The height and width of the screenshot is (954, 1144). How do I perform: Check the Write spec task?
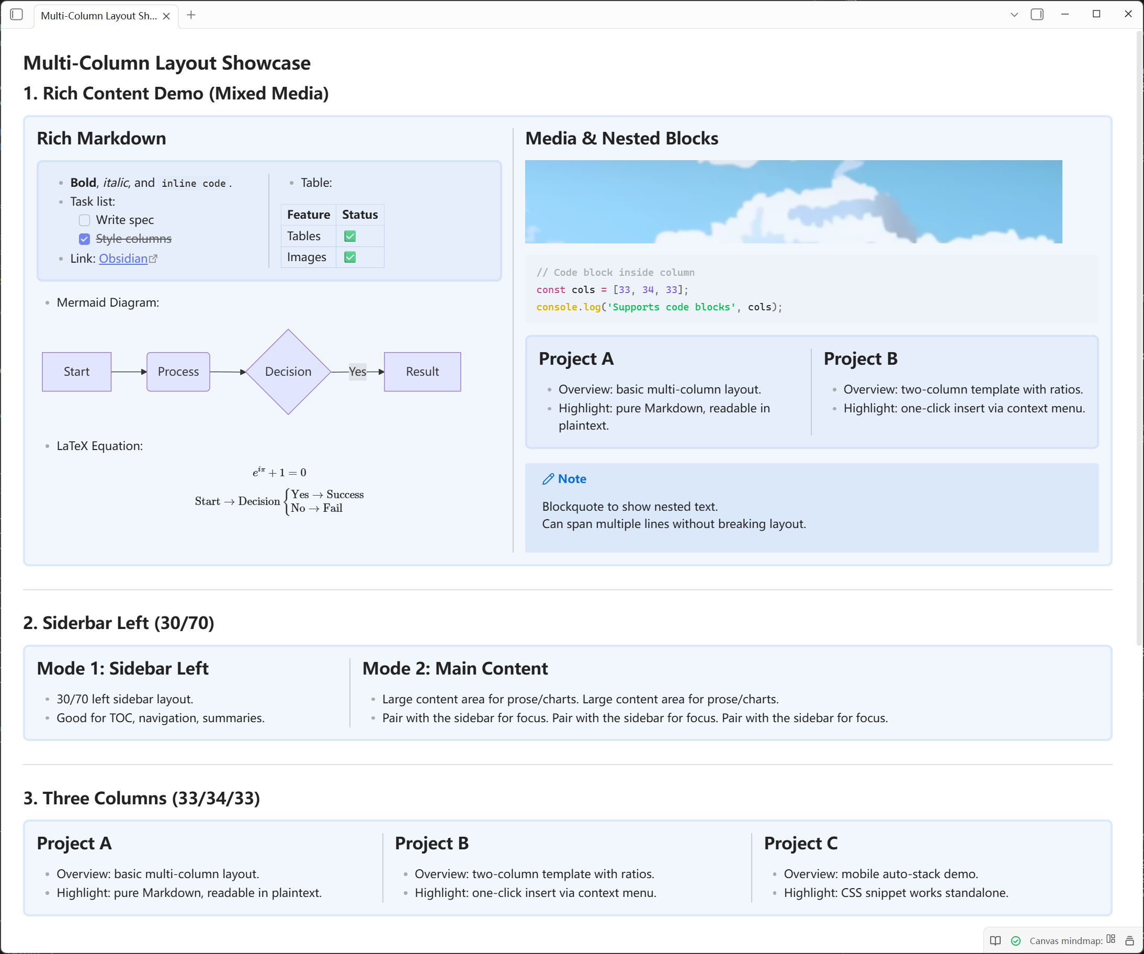click(x=84, y=220)
